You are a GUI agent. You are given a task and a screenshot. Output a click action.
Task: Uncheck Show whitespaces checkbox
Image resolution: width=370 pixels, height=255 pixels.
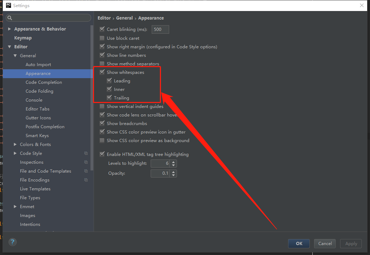102,72
